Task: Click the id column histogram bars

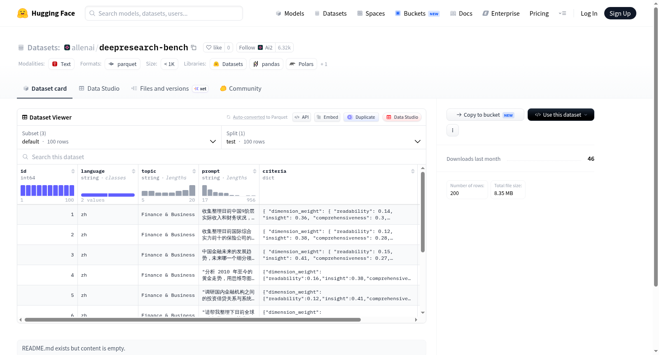Action: 47,190
